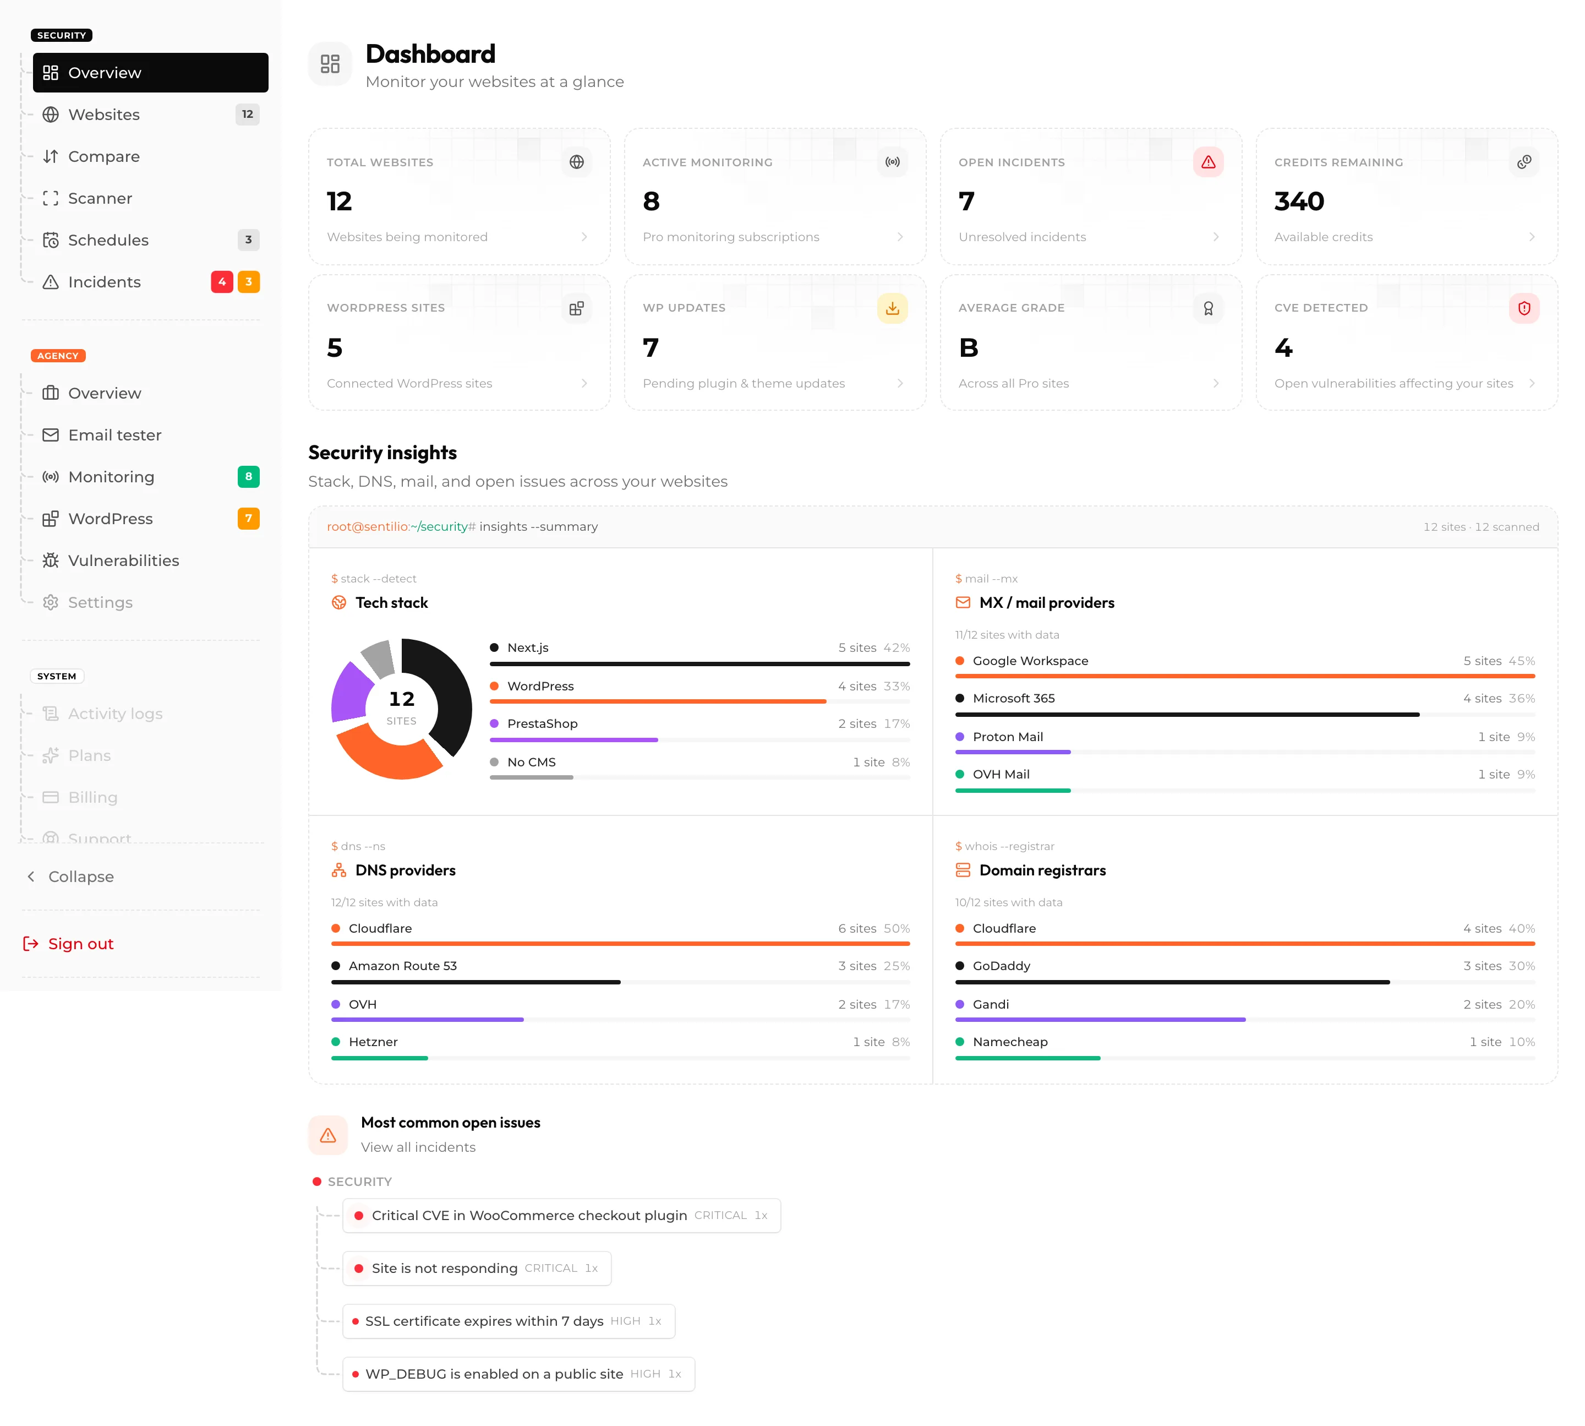Open the WP Updates card chevron
This screenshot has height=1426, width=1585.
900,383
